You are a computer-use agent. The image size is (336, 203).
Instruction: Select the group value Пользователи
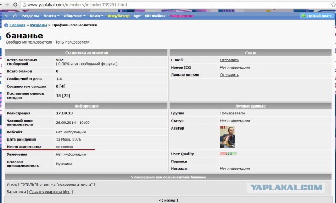(x=232, y=113)
